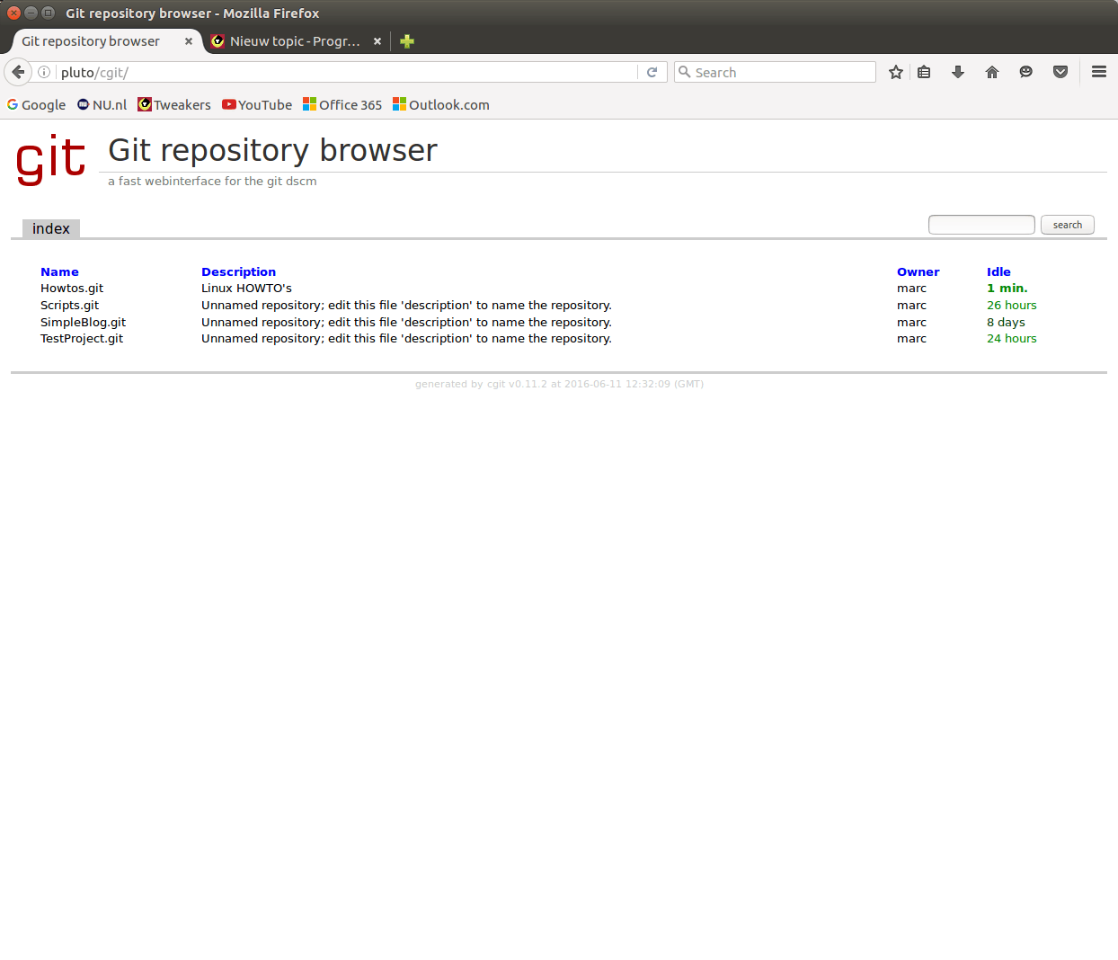Screen dimensions: 1118x960
Task: Close the Git repository browser tab
Action: click(x=189, y=41)
